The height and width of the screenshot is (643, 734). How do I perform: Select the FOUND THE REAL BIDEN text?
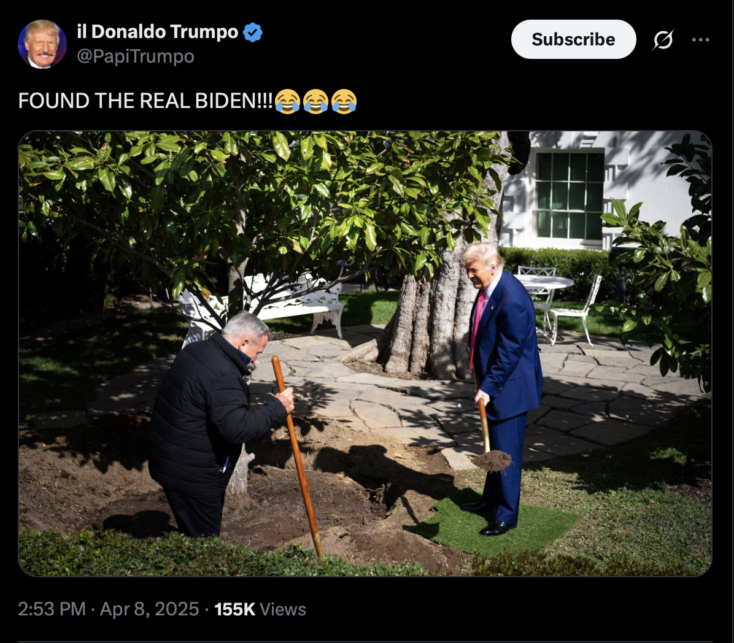145,101
